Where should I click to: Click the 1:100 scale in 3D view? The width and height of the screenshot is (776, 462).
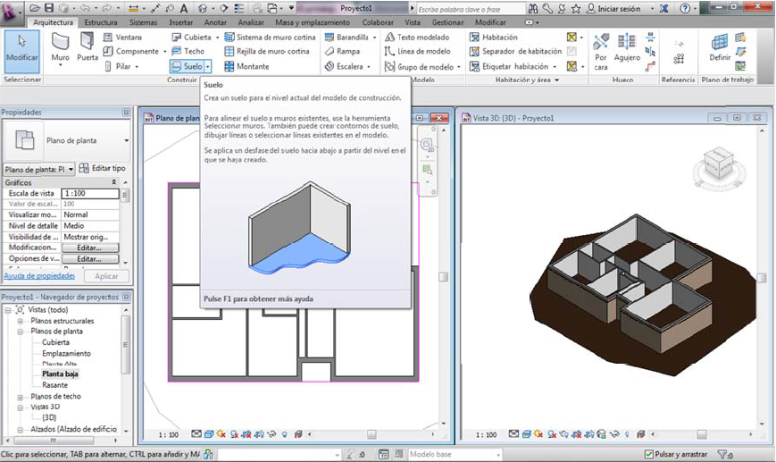[x=486, y=434]
